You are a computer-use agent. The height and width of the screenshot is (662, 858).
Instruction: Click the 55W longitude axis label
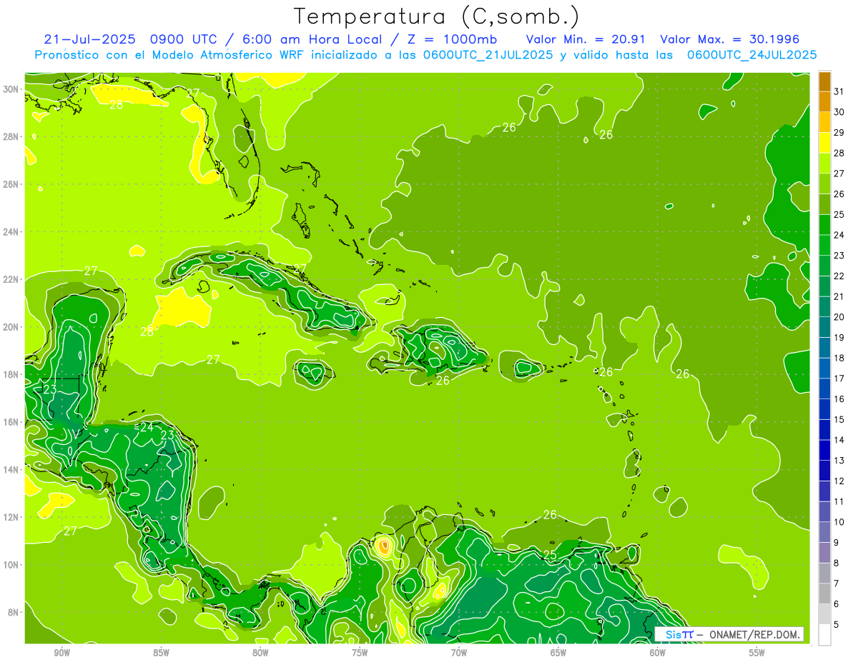[x=756, y=653]
